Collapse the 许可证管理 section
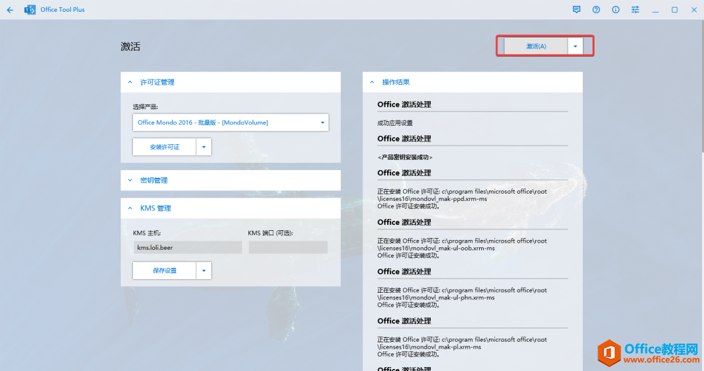Viewport: 704px width, 371px height. (x=130, y=82)
